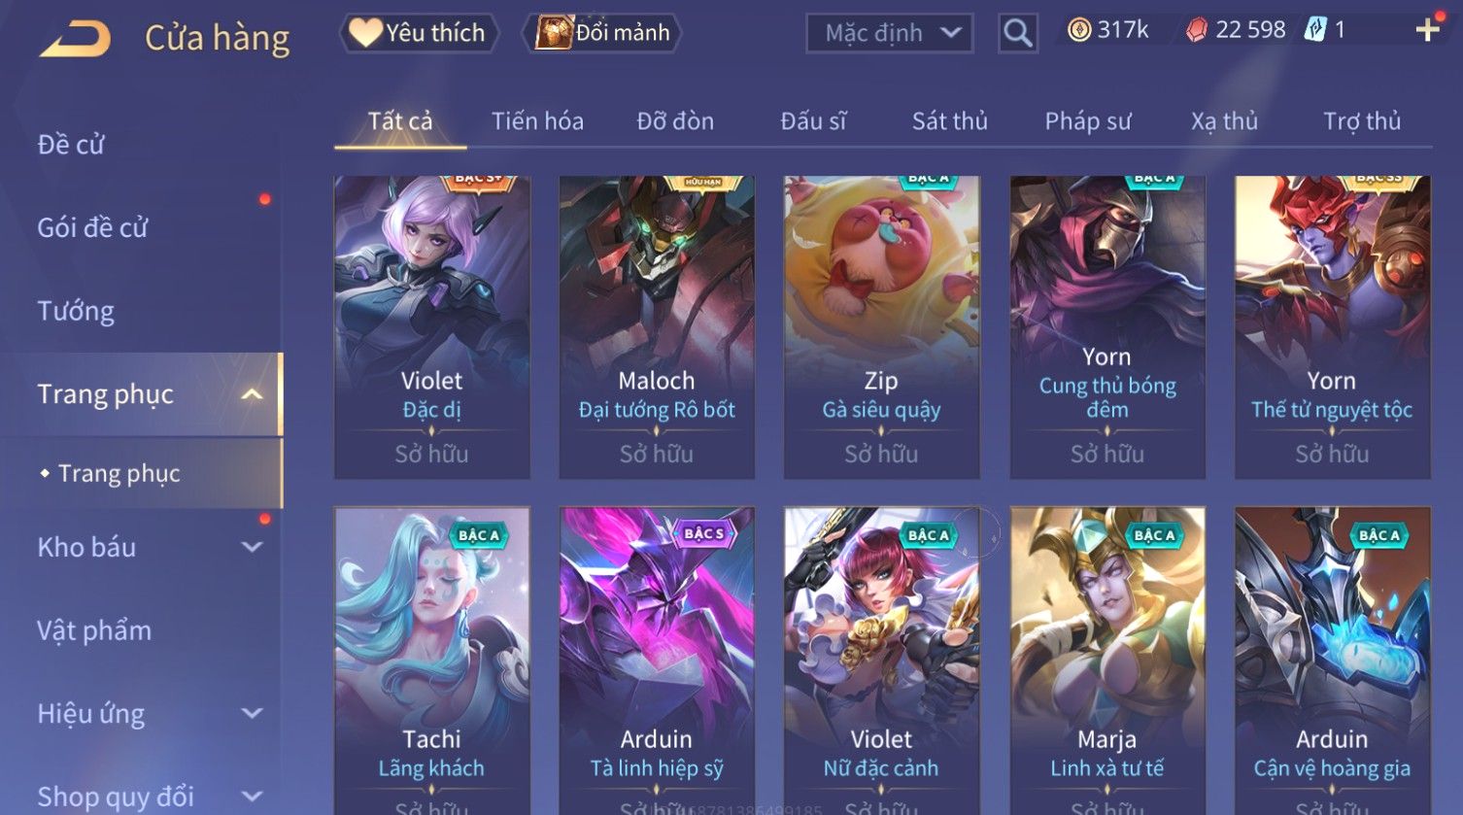Tap the blue voucher ticket icon
Image resolution: width=1463 pixels, height=815 pixels.
tap(1314, 30)
